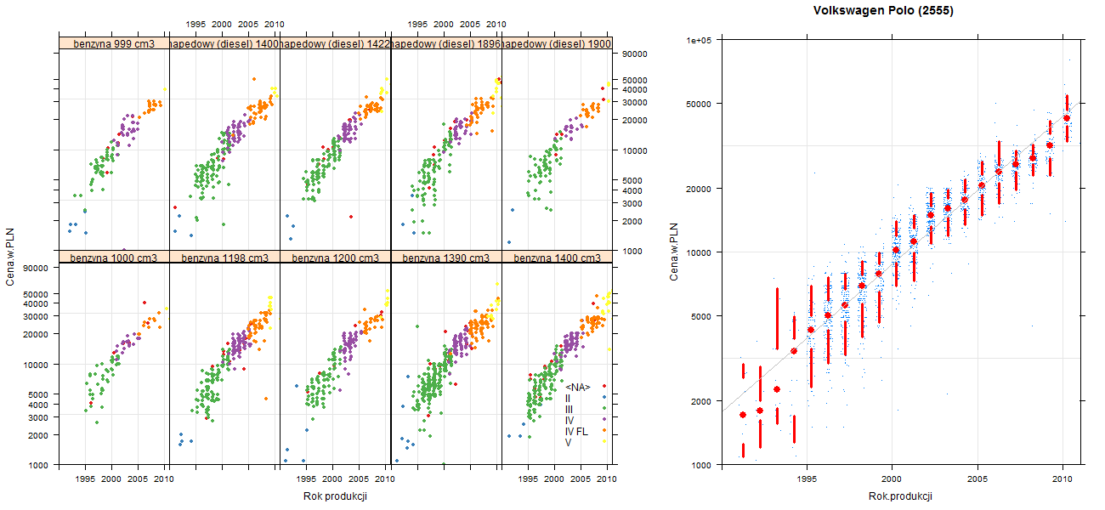Select the diesel 1400 panel header
The image size is (1105, 510).
[225, 43]
